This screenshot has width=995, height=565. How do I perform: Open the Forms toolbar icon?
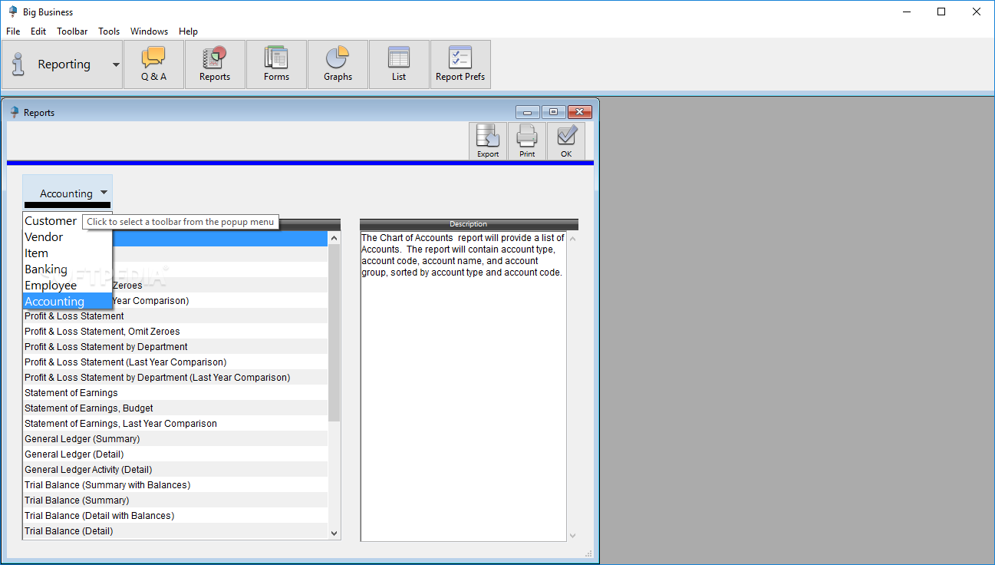(276, 64)
